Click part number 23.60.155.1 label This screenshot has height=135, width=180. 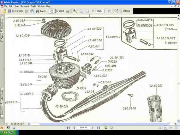[117, 58]
